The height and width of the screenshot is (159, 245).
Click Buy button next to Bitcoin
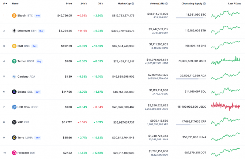[38, 15]
